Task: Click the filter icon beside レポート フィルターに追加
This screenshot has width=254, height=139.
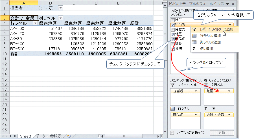Action: 194,29
